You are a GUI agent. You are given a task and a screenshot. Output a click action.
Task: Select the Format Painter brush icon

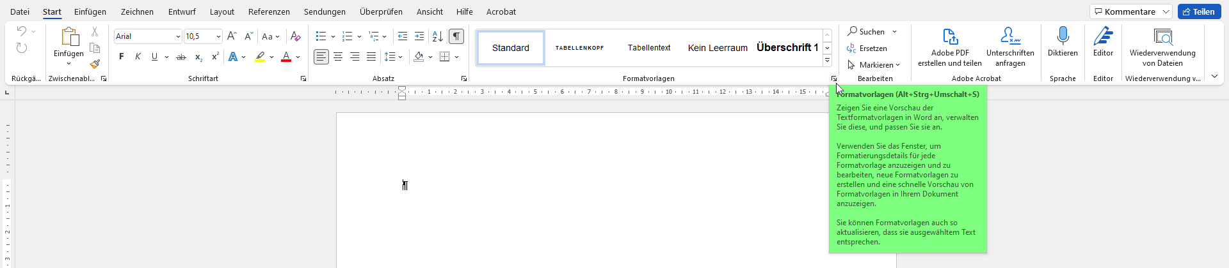click(x=95, y=64)
